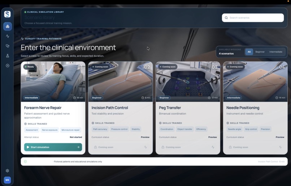This screenshot has height=186, width=291.
Task: Open Forearm Nerve Repair patient thumbnail
Action: pos(53,82)
